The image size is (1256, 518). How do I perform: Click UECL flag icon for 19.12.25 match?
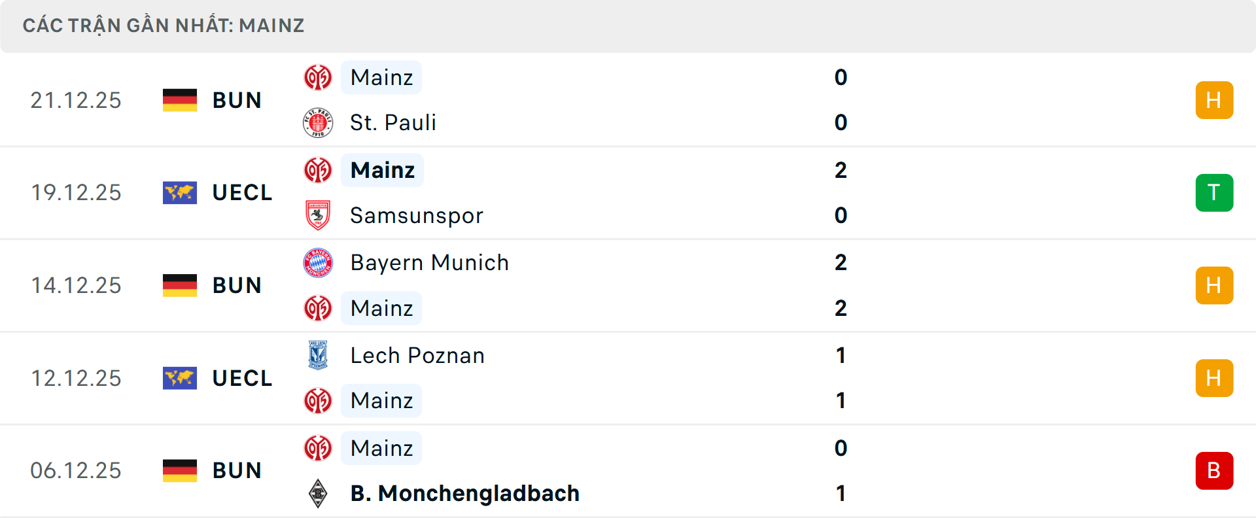180,193
